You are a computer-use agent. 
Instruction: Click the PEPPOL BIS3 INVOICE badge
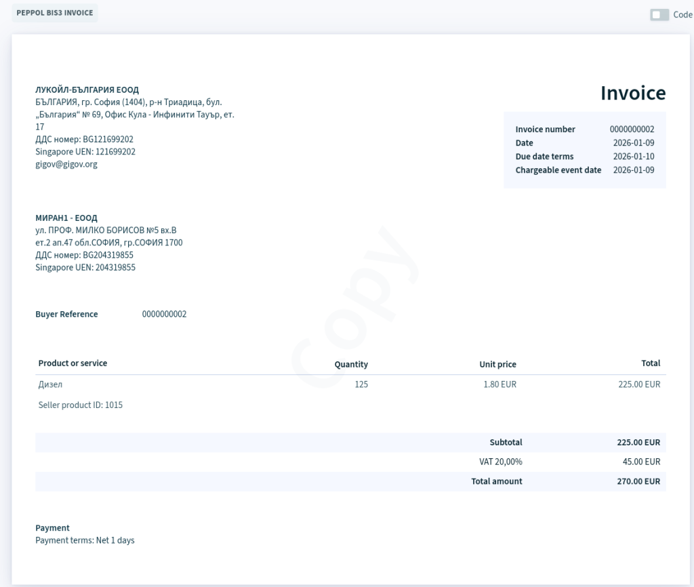(55, 13)
